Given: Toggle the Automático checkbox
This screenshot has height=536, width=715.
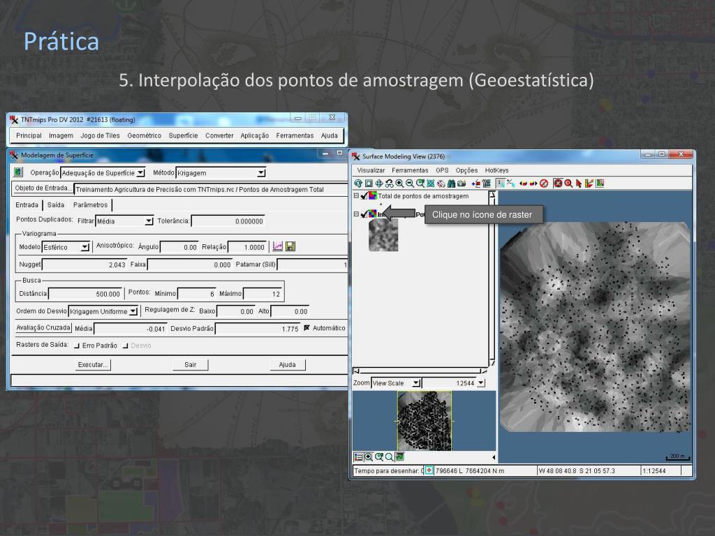Looking at the screenshot, I should point(307,328).
